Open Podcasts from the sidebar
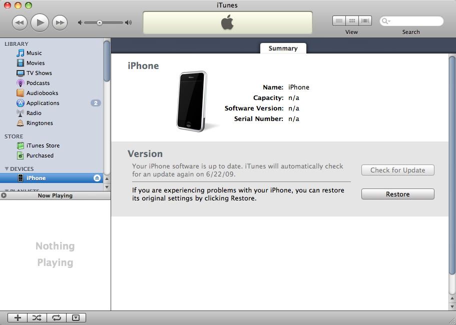Image resolution: width=456 pixels, height=325 pixels. tap(38, 83)
